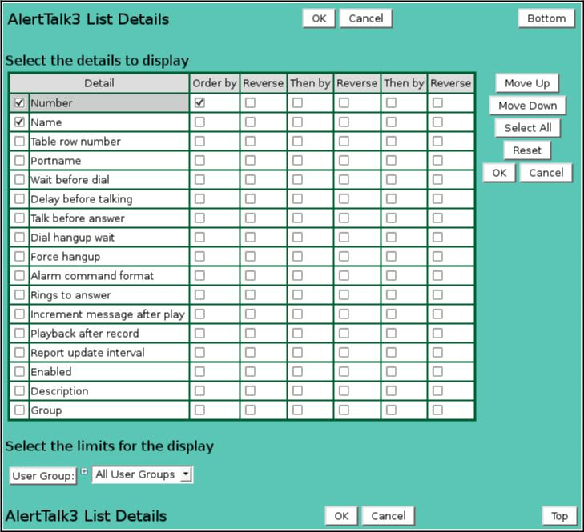
Task: Open the All User Groups dropdown
Action: [143, 474]
